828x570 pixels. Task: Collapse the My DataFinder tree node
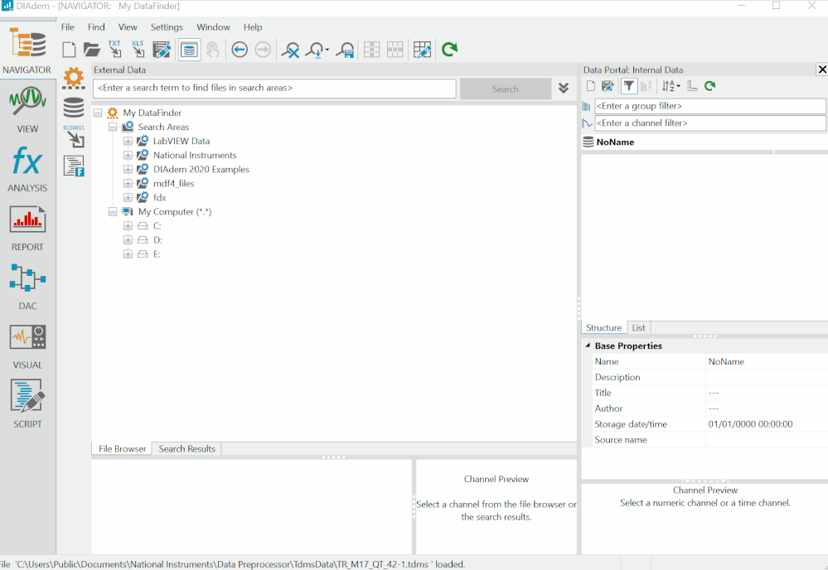98,113
